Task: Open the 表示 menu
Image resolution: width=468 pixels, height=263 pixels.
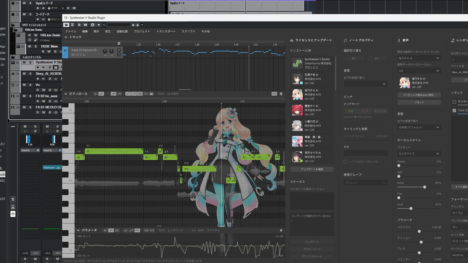Action: coord(96,31)
